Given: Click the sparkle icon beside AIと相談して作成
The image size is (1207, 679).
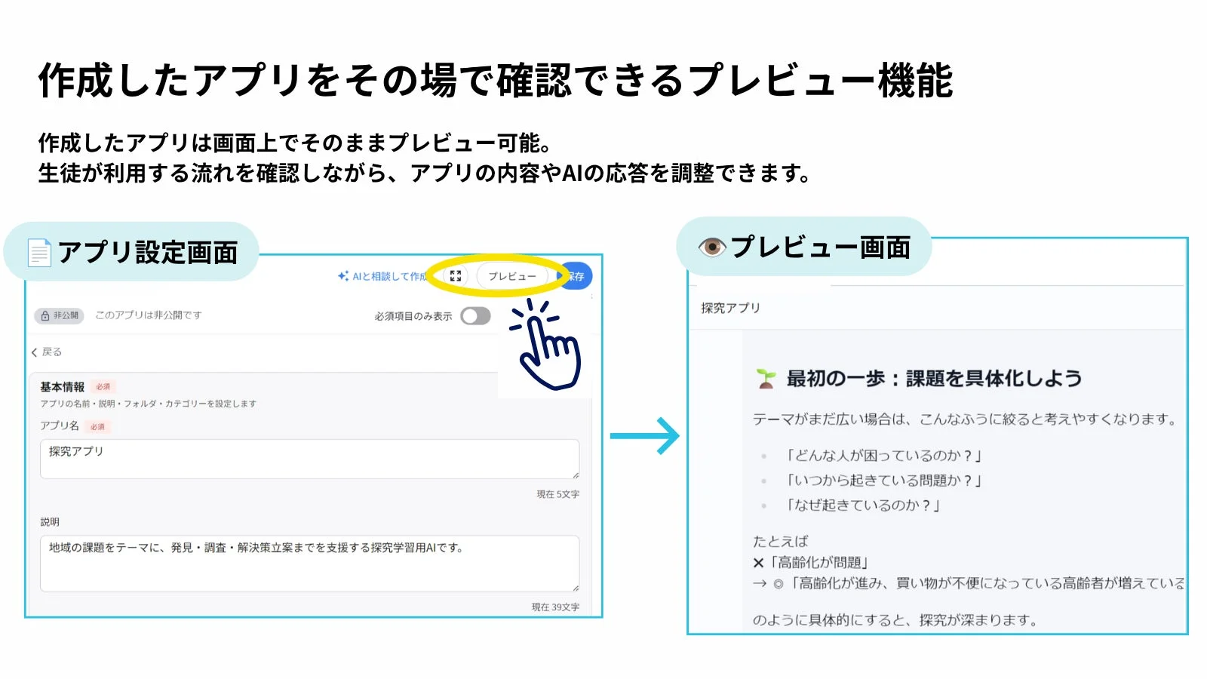Looking at the screenshot, I should coord(343,276).
